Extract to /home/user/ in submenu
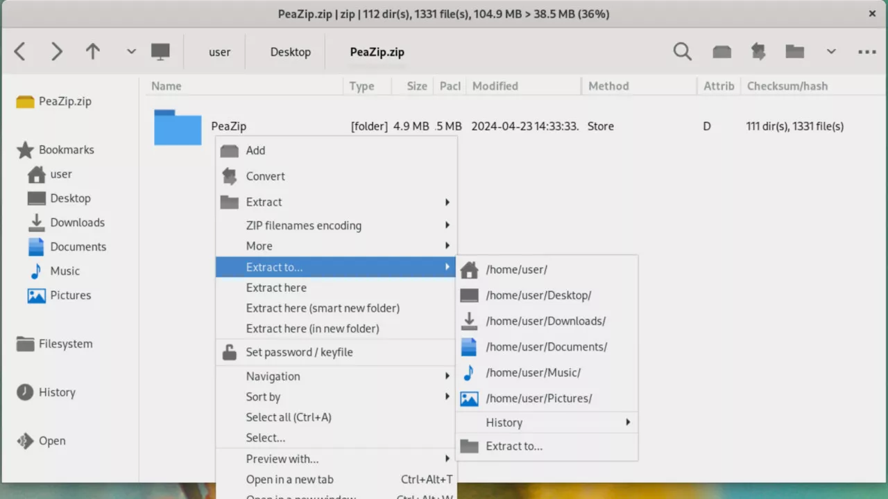The height and width of the screenshot is (499, 888). click(x=547, y=270)
